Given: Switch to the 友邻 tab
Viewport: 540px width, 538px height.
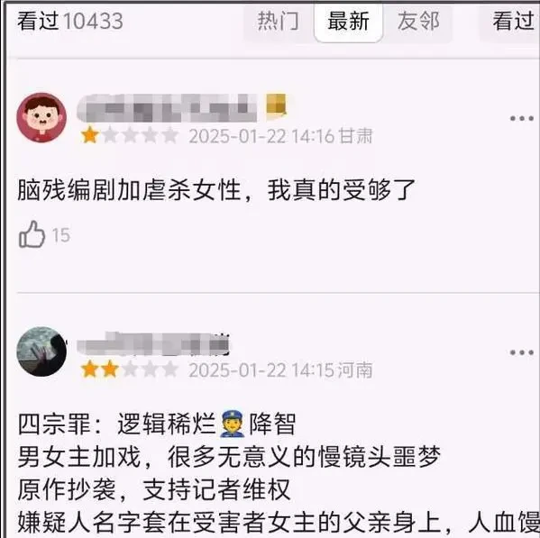Looking at the screenshot, I should pos(418,21).
